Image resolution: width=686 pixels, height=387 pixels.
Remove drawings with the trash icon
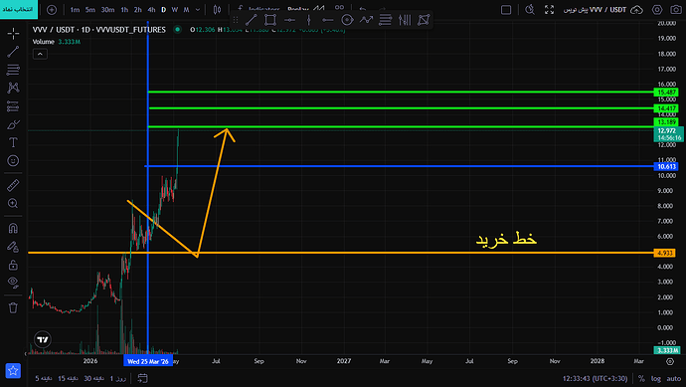13,307
